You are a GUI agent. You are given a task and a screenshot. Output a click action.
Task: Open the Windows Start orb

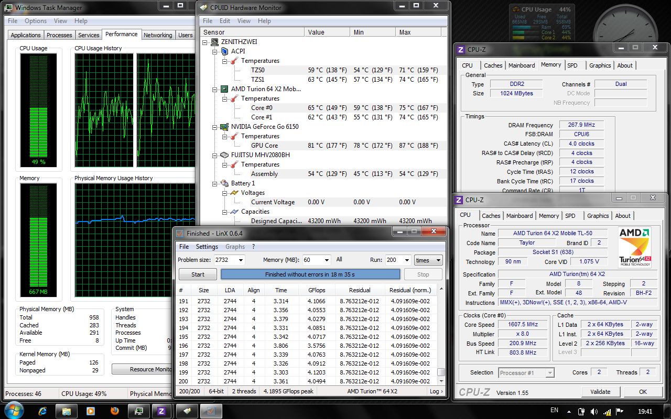(13, 411)
